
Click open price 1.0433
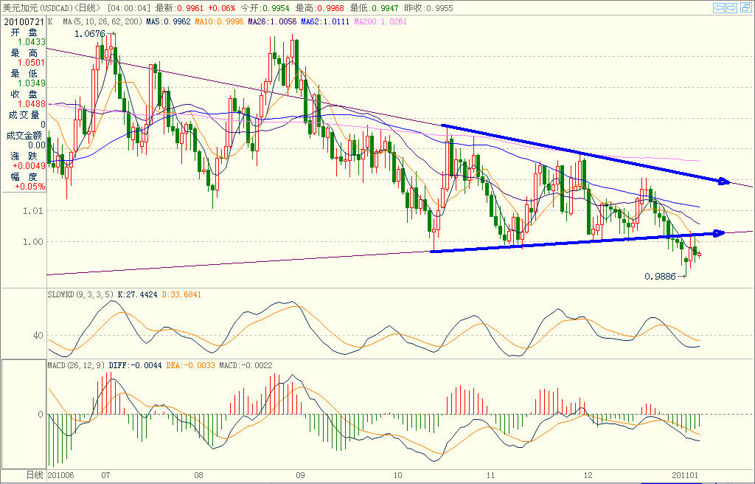pos(32,42)
